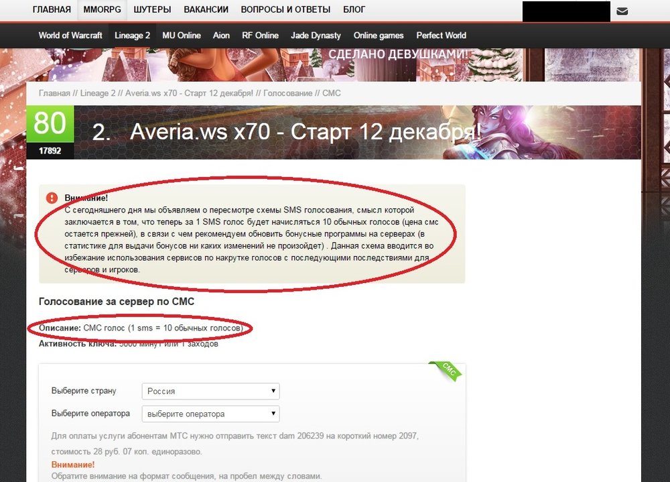Open the Jade Dynasty subcategory
The image size is (670, 482).
pos(316,36)
